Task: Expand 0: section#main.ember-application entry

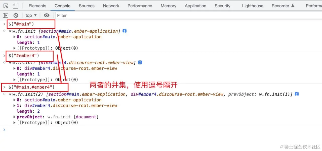Action: click(15, 37)
